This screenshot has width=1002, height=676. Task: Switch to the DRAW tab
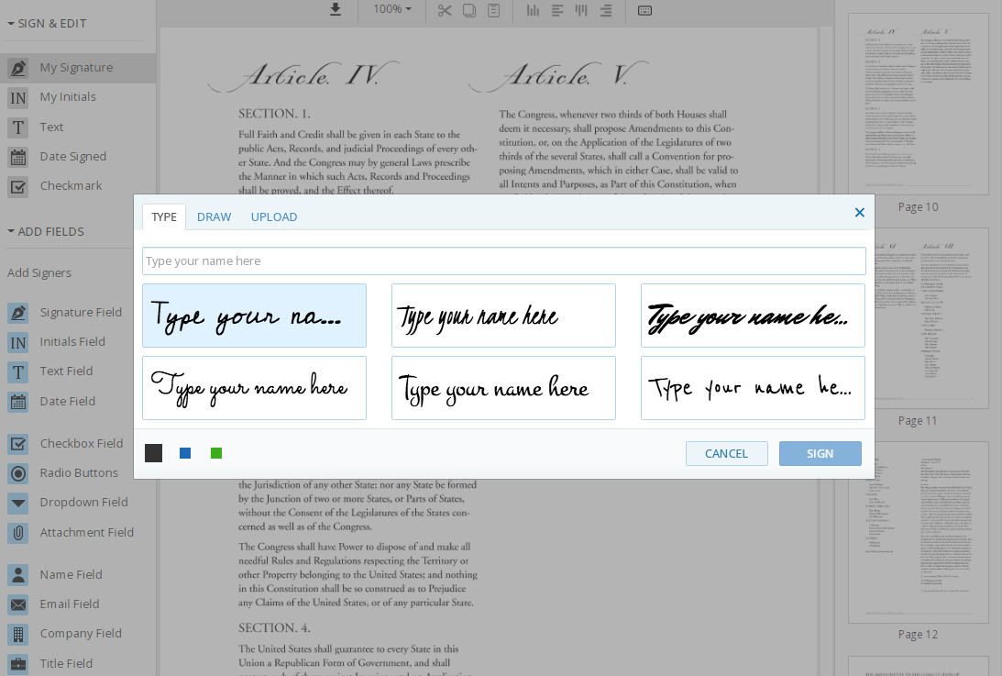coord(214,216)
